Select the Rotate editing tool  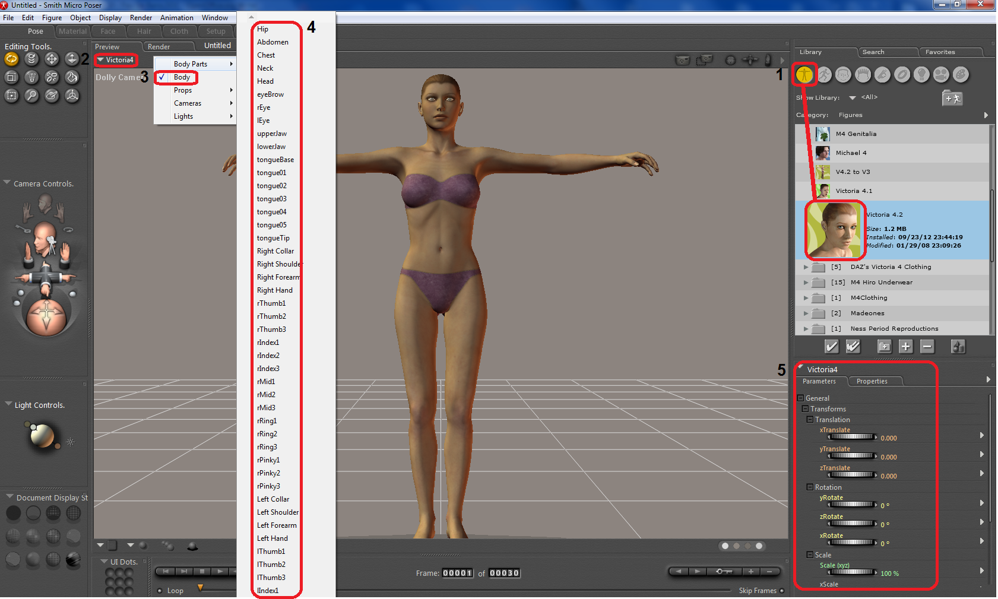pyautogui.click(x=11, y=59)
